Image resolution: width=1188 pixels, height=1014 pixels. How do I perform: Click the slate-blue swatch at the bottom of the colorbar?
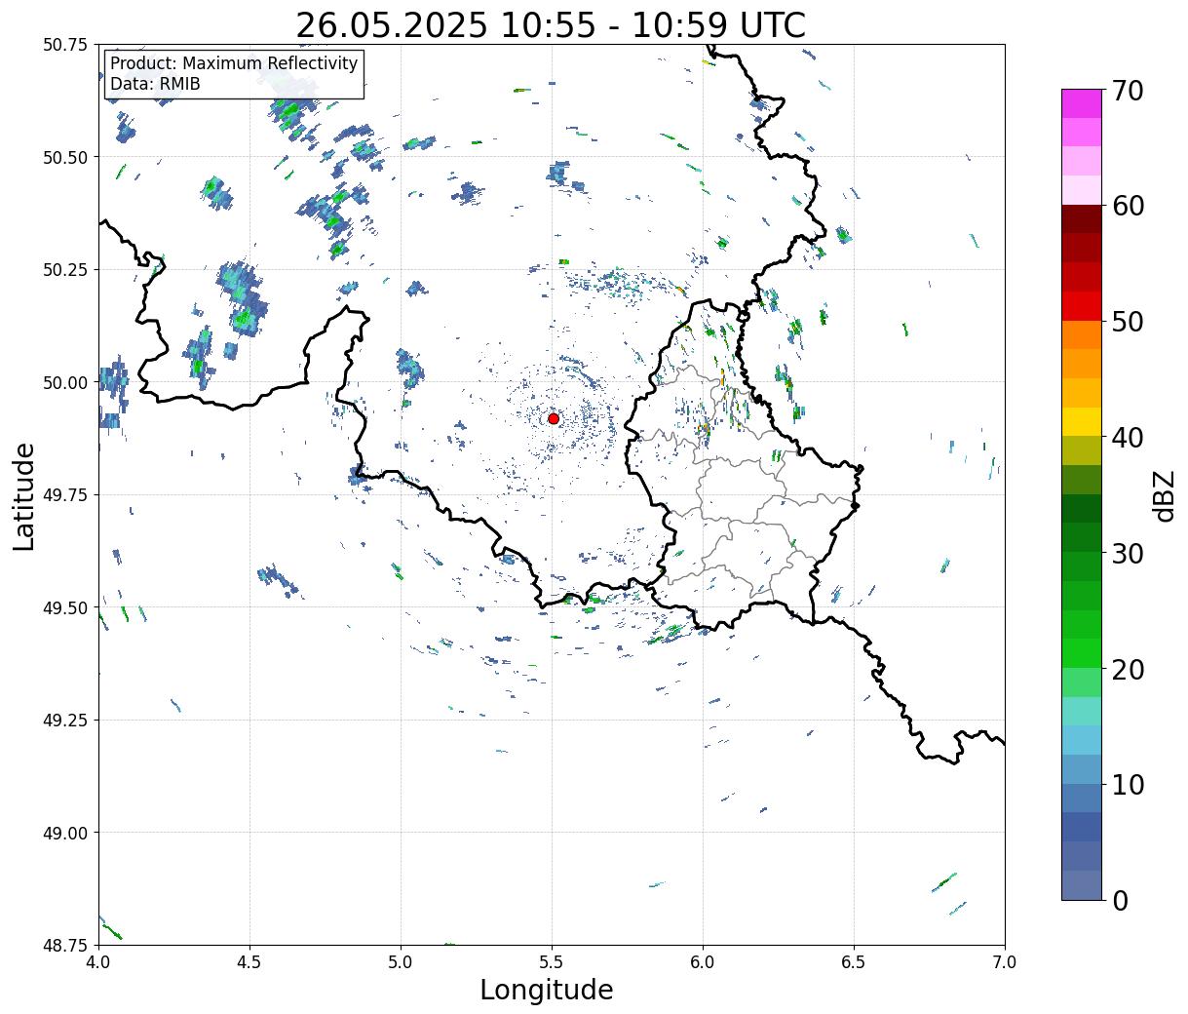(1082, 884)
